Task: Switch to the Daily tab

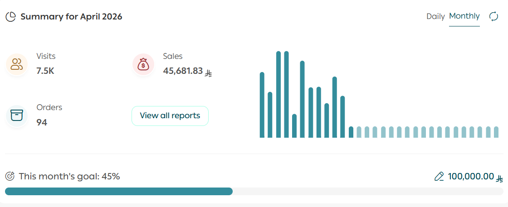Action: pyautogui.click(x=435, y=16)
